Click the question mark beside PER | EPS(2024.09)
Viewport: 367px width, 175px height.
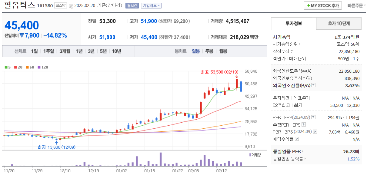coord(313,117)
